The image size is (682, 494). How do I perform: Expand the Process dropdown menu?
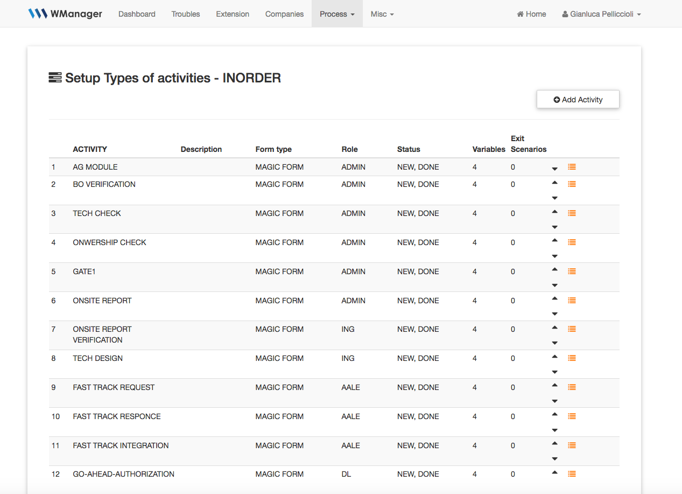point(337,14)
